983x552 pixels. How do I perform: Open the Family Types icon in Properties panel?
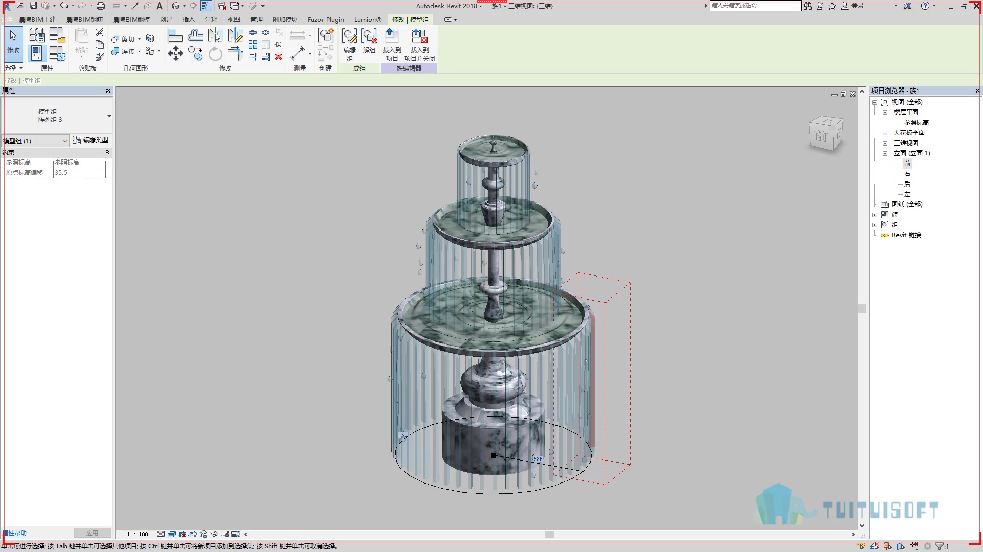click(x=57, y=53)
